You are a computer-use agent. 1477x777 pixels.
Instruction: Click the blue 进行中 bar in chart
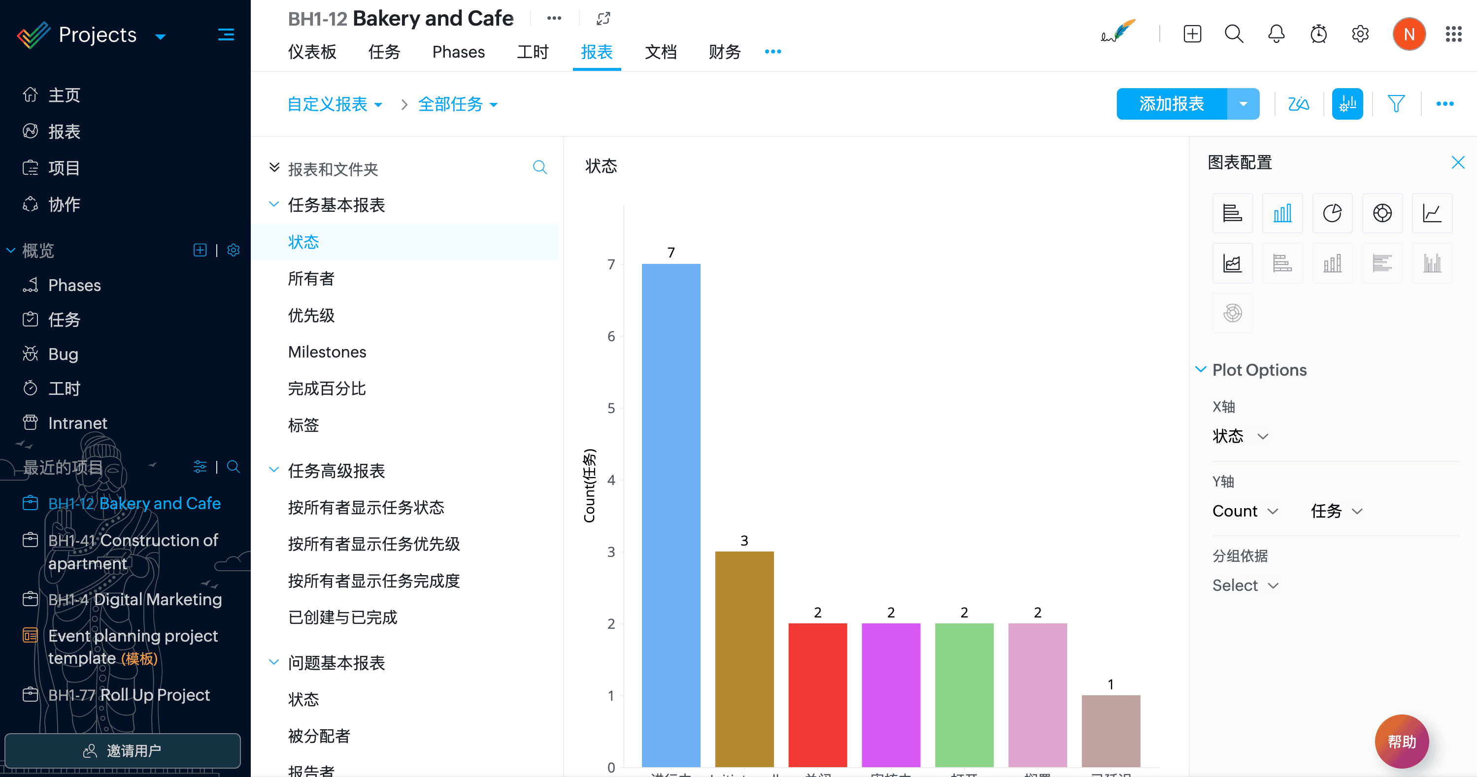671,515
